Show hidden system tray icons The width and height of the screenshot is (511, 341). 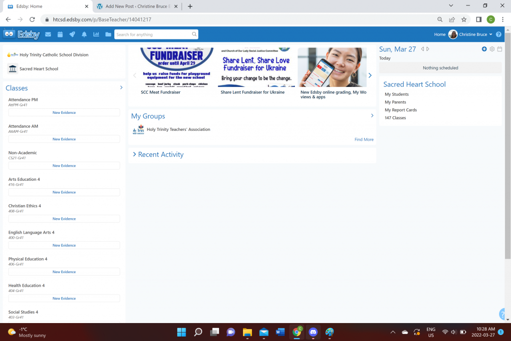pyautogui.click(x=393, y=332)
